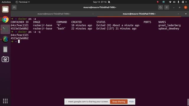Click Stop sharing button
This screenshot has height=106, width=189.
[x=119, y=102]
